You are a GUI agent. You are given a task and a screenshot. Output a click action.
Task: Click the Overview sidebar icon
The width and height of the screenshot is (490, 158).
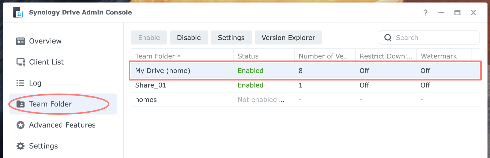[21, 41]
